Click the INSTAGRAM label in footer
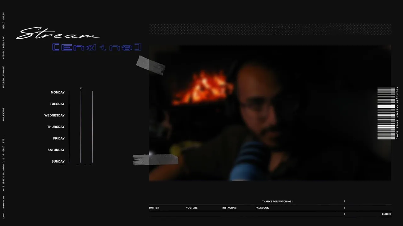This screenshot has height=226, width=403. tap(229, 208)
